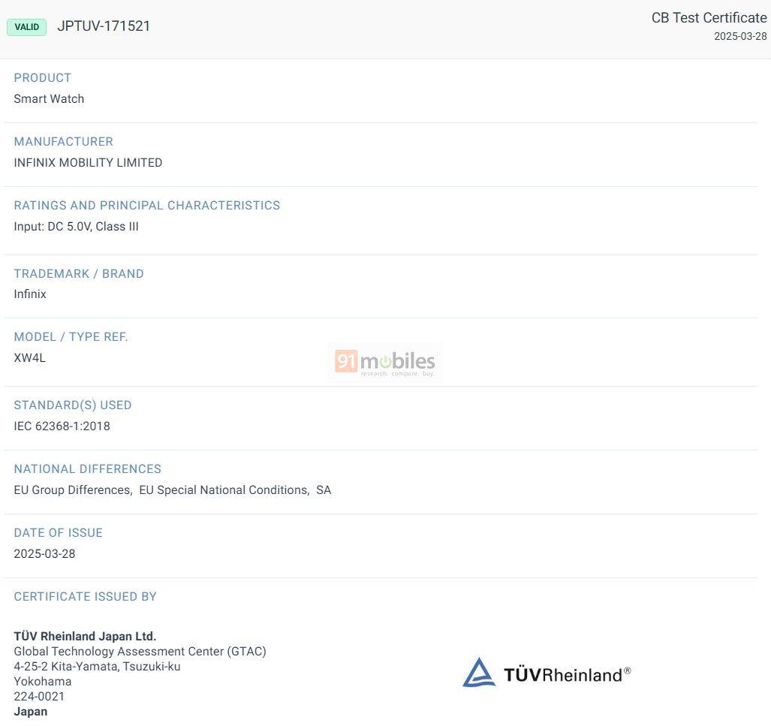Click the DATE OF ISSUE label
The width and height of the screenshot is (771, 726).
[x=58, y=533]
